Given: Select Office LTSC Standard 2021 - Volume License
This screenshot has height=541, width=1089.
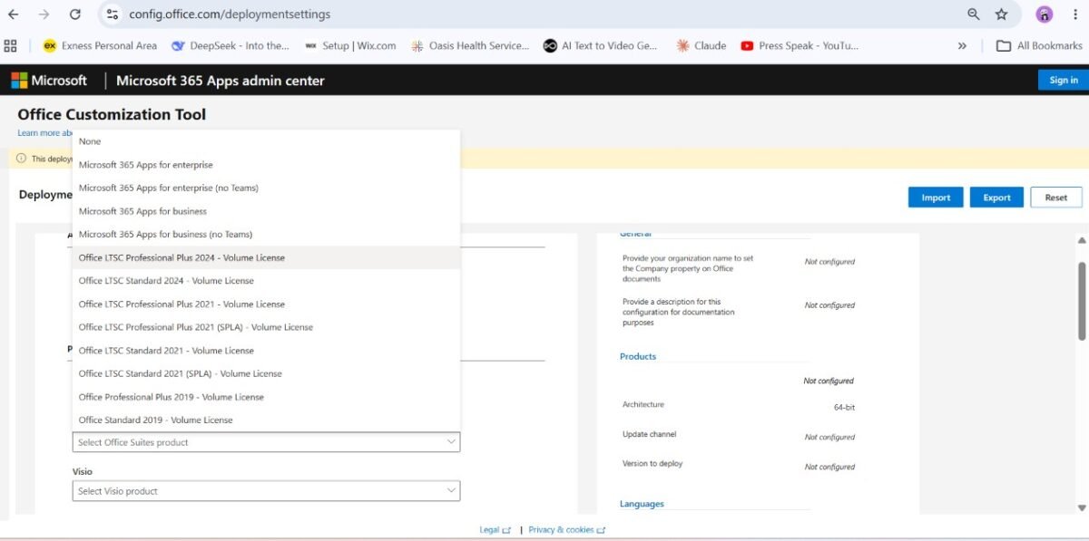Looking at the screenshot, I should click(266, 351).
